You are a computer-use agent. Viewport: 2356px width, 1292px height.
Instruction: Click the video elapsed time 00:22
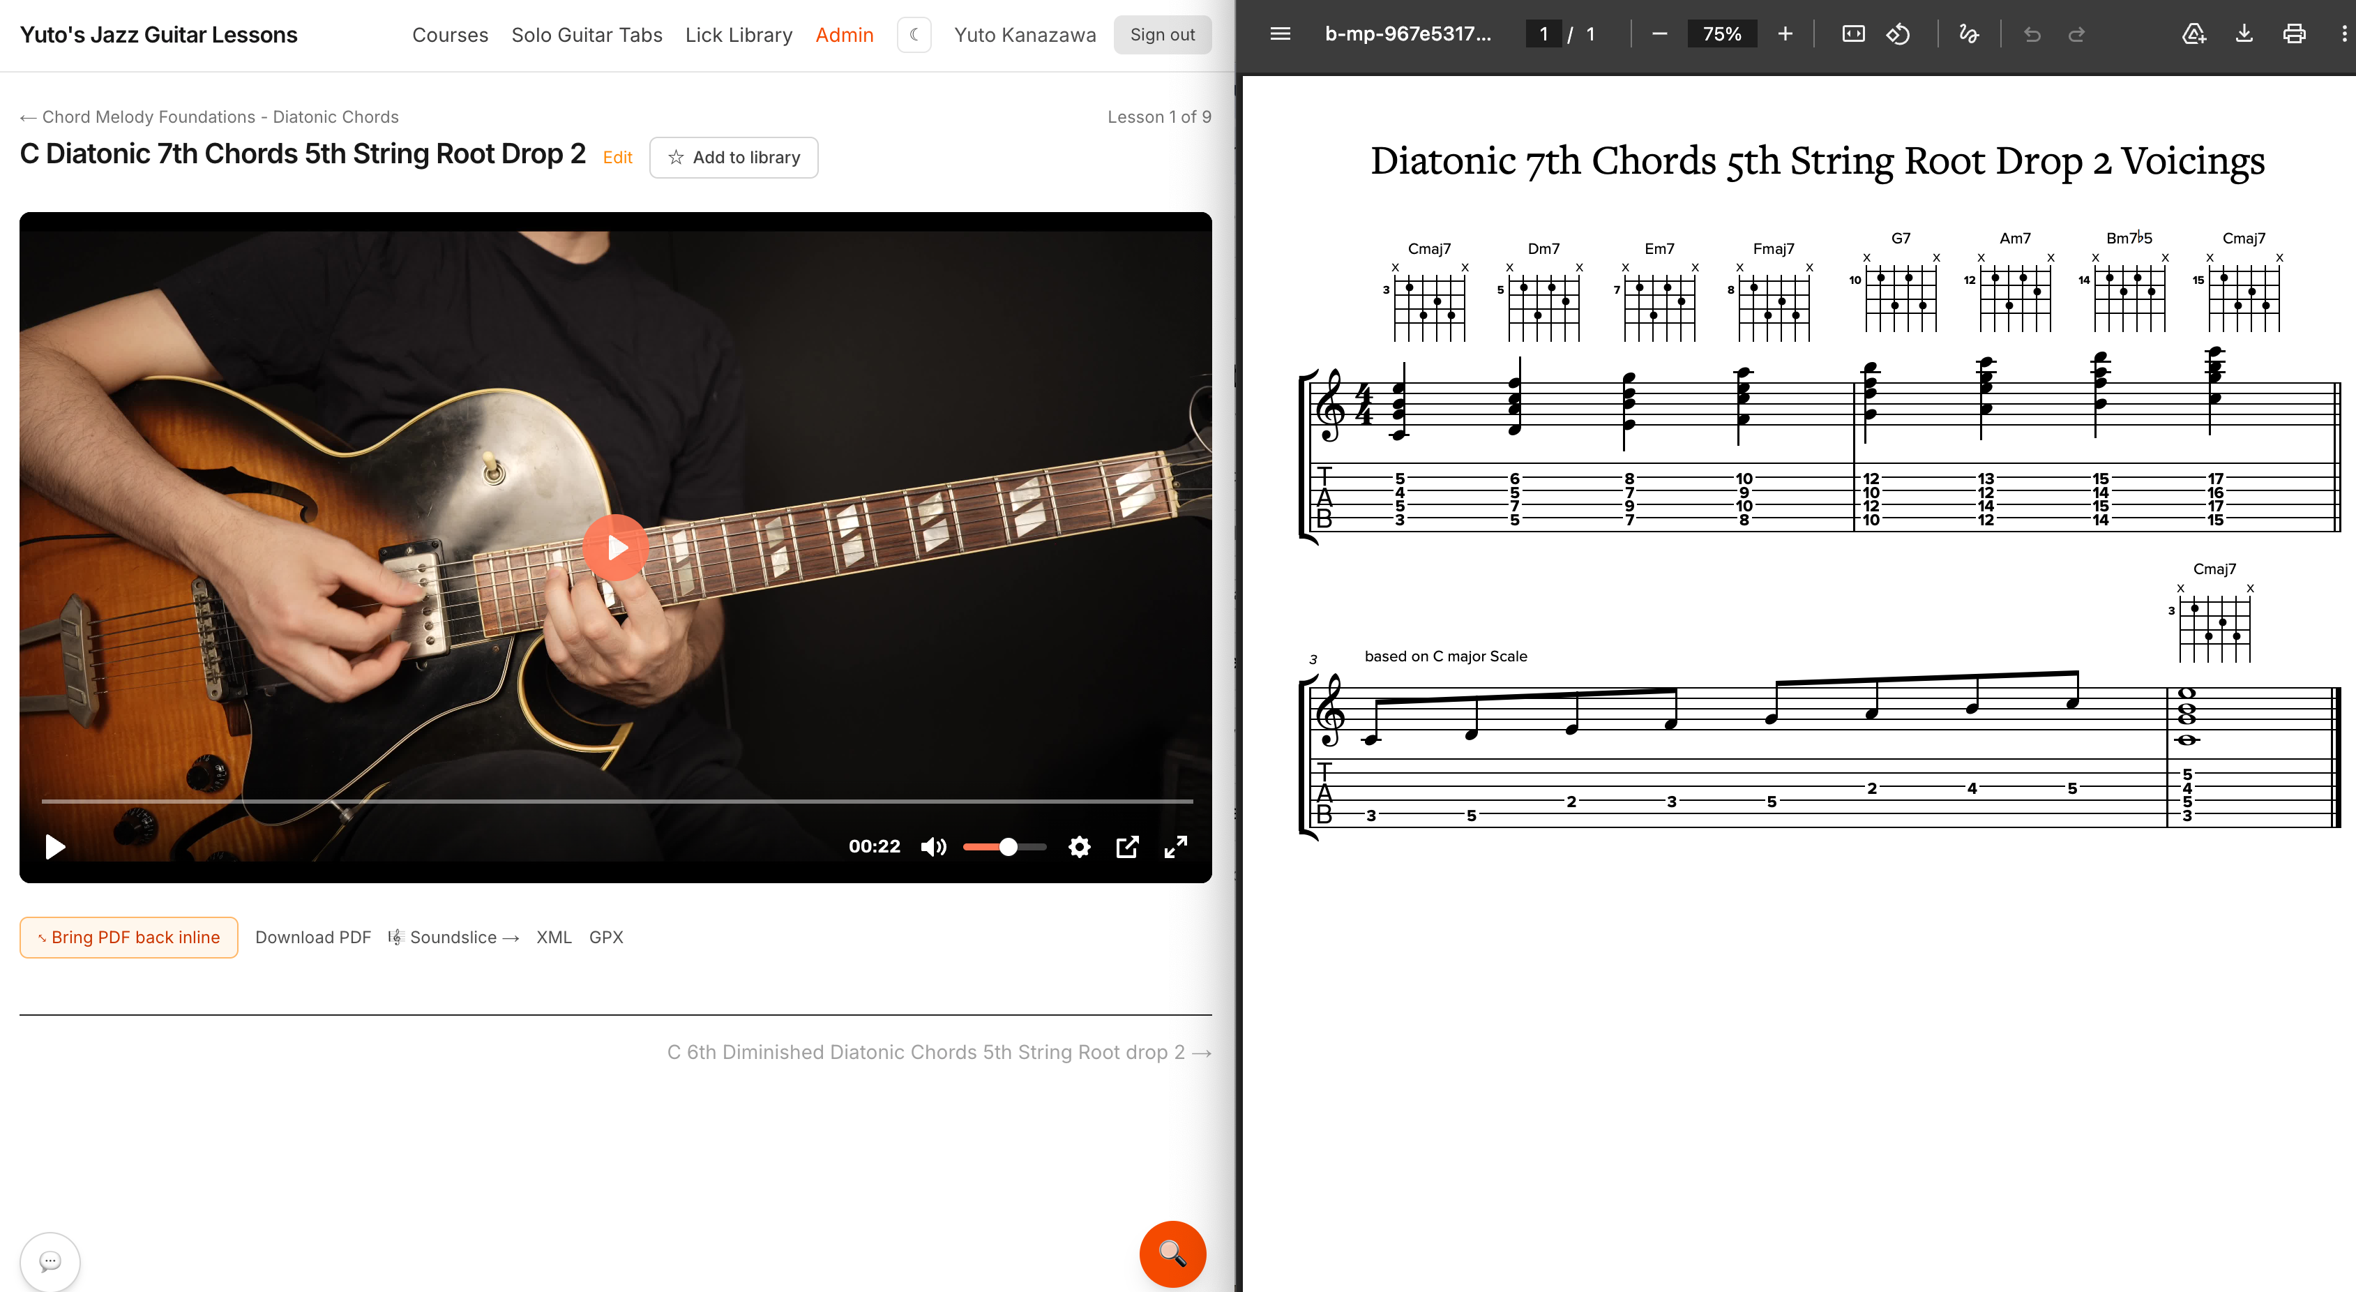click(x=875, y=846)
